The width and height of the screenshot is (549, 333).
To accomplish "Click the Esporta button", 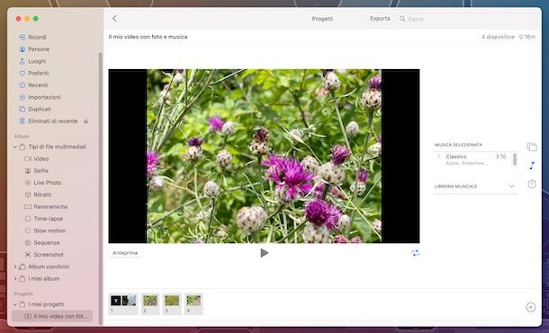I will click(380, 19).
